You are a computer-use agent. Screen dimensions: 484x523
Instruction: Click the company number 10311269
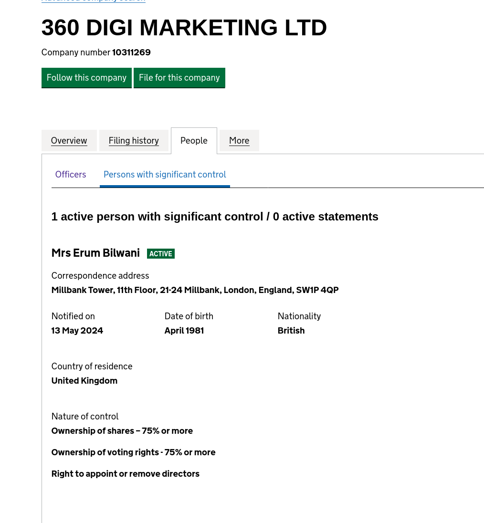click(131, 52)
